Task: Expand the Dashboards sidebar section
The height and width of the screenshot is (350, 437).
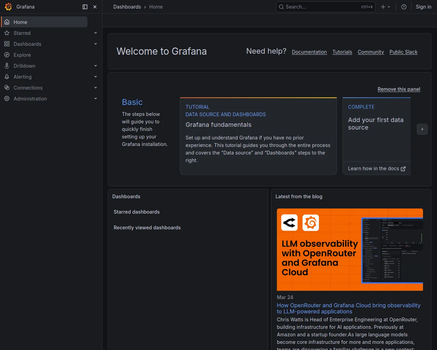Action: pyautogui.click(x=95, y=44)
